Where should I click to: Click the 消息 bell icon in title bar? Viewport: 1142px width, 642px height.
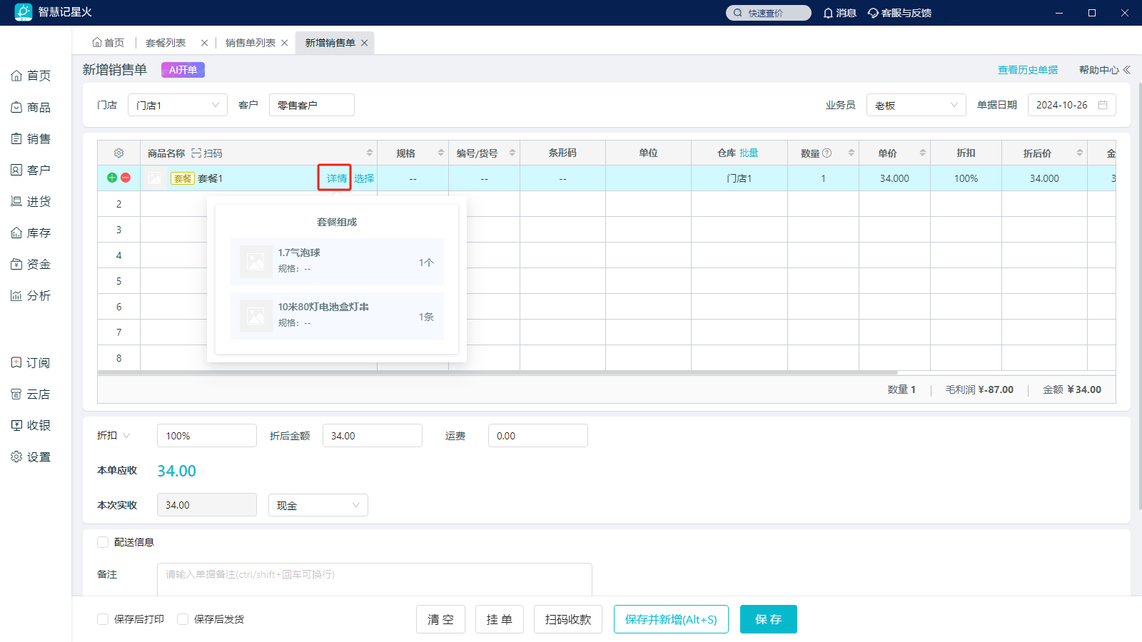[x=828, y=13]
